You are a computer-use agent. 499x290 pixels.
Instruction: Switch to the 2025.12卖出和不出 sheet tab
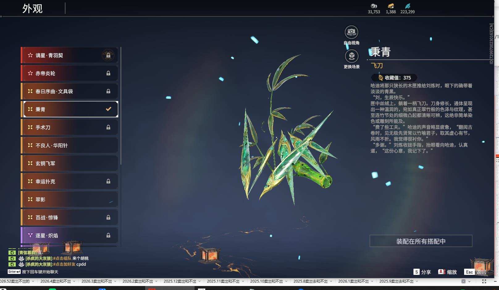point(180,281)
